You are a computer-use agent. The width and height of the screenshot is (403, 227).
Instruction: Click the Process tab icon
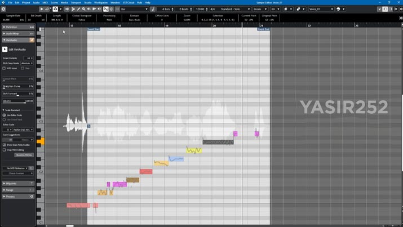click(x=32, y=197)
